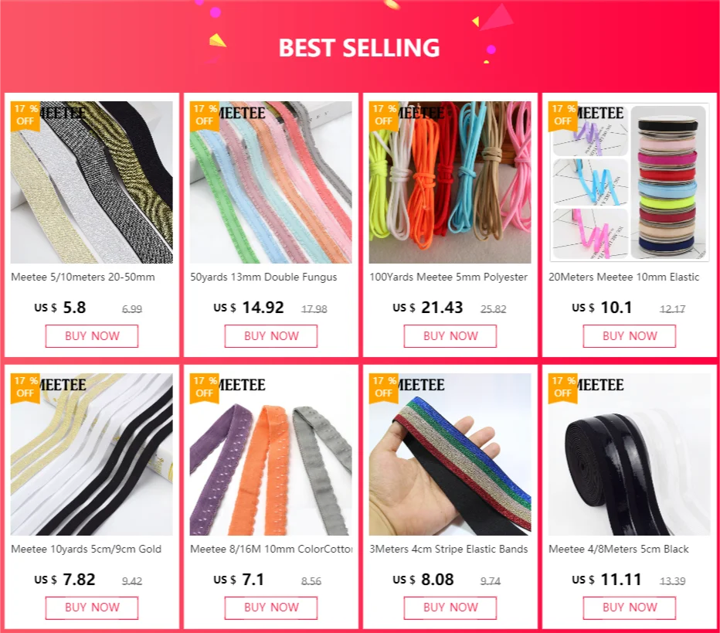Open the 50yards 13mm Double Fungus title link
This screenshot has height=633, width=720.
coord(263,277)
